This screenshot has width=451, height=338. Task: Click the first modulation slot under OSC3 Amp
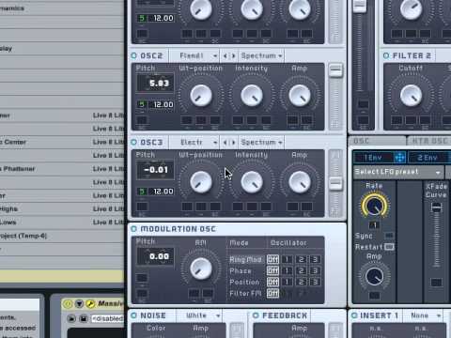(292, 207)
